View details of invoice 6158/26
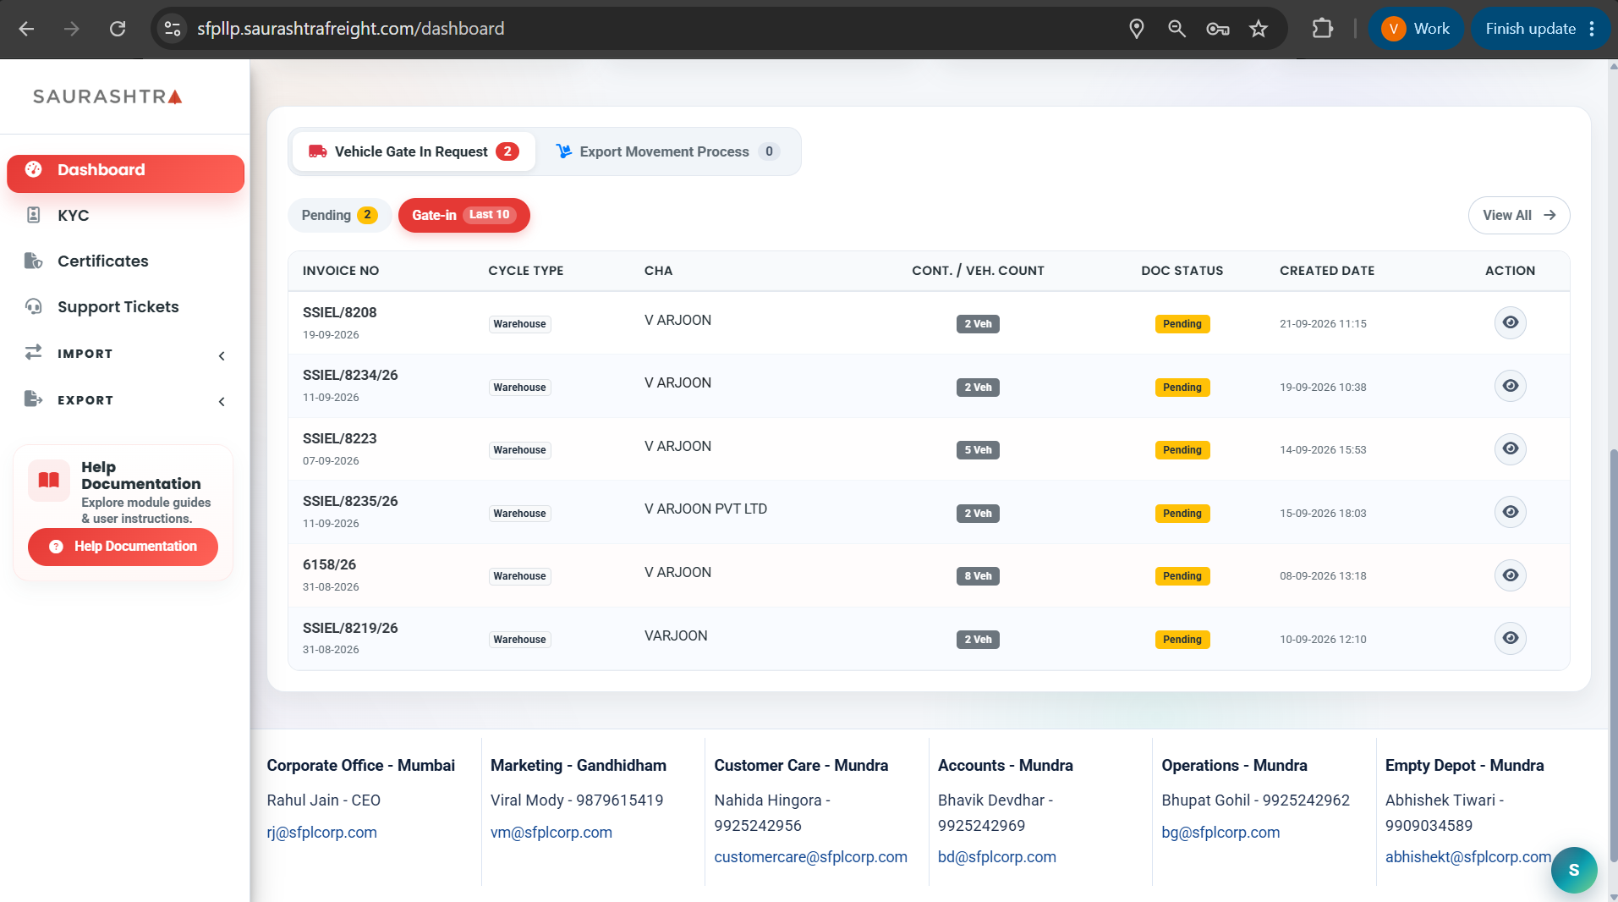Image resolution: width=1618 pixels, height=902 pixels. click(1510, 575)
